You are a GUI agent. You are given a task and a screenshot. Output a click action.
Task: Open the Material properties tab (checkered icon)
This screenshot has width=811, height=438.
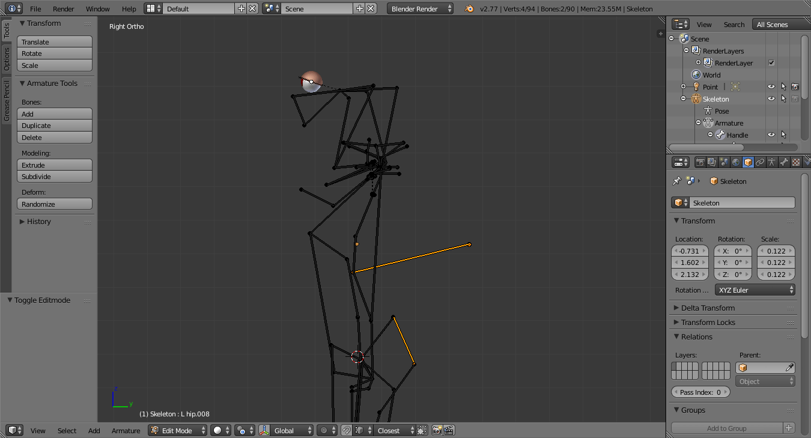tap(795, 162)
